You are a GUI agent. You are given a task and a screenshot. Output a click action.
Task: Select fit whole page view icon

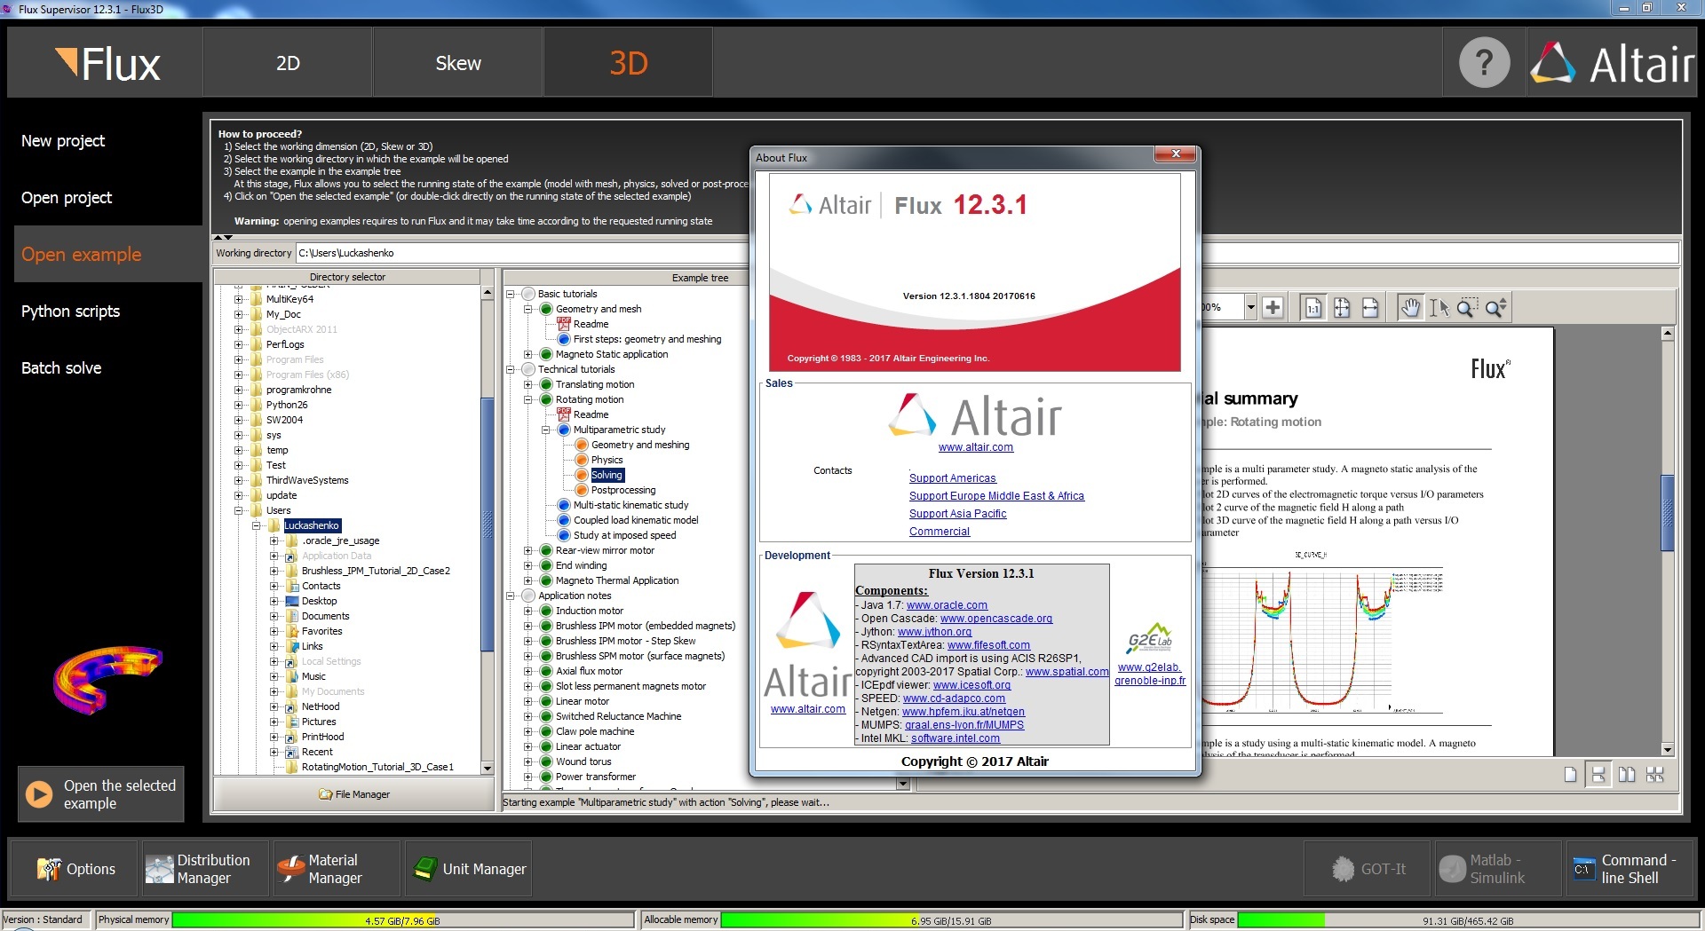(x=1342, y=307)
